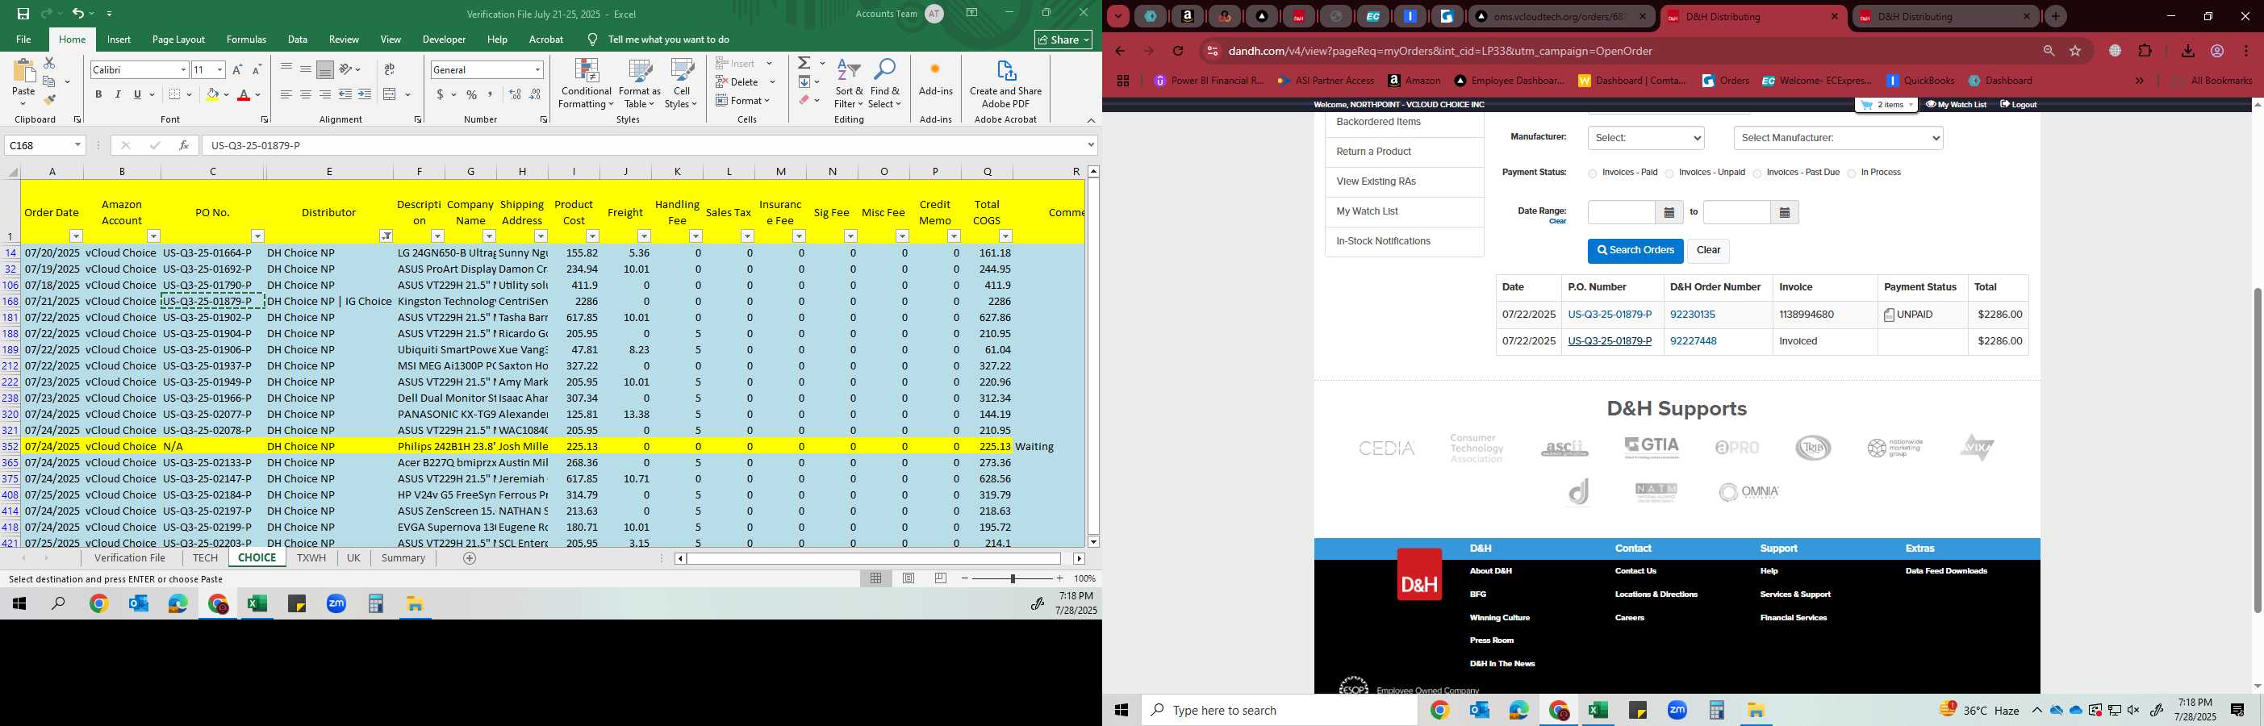Open the General number format dropdown
Screen dimensions: 2264x726
(x=537, y=69)
